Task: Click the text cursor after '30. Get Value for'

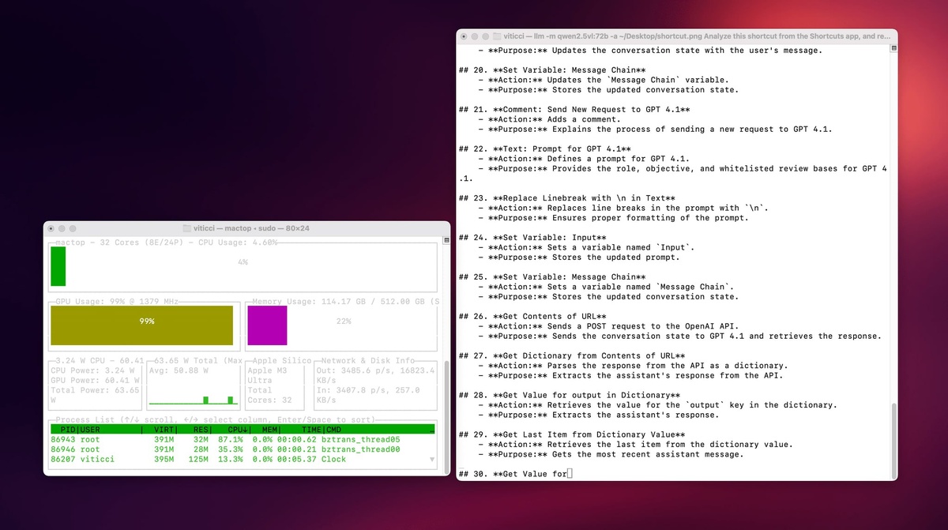Action: 570,475
